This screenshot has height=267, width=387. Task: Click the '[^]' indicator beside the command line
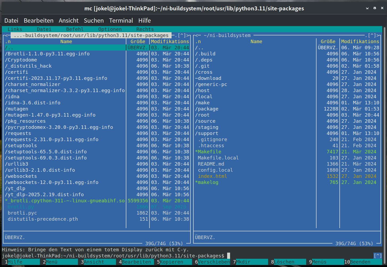[378, 256]
